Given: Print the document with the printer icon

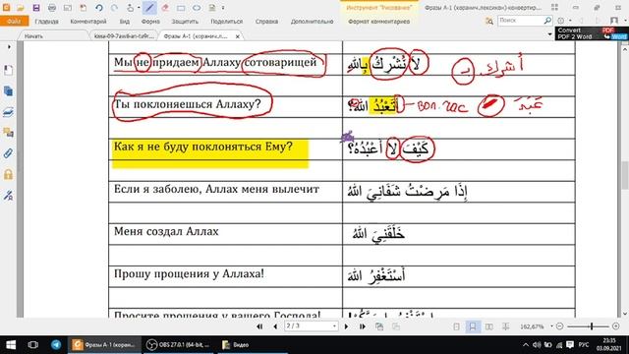Looking at the screenshot, I should coord(52,8).
